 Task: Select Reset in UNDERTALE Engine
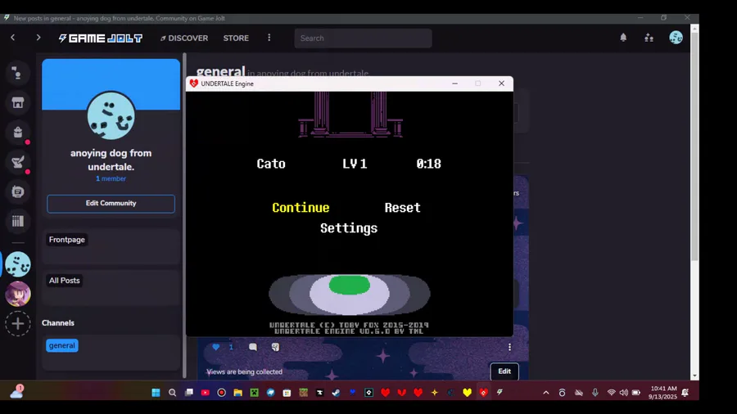point(402,208)
